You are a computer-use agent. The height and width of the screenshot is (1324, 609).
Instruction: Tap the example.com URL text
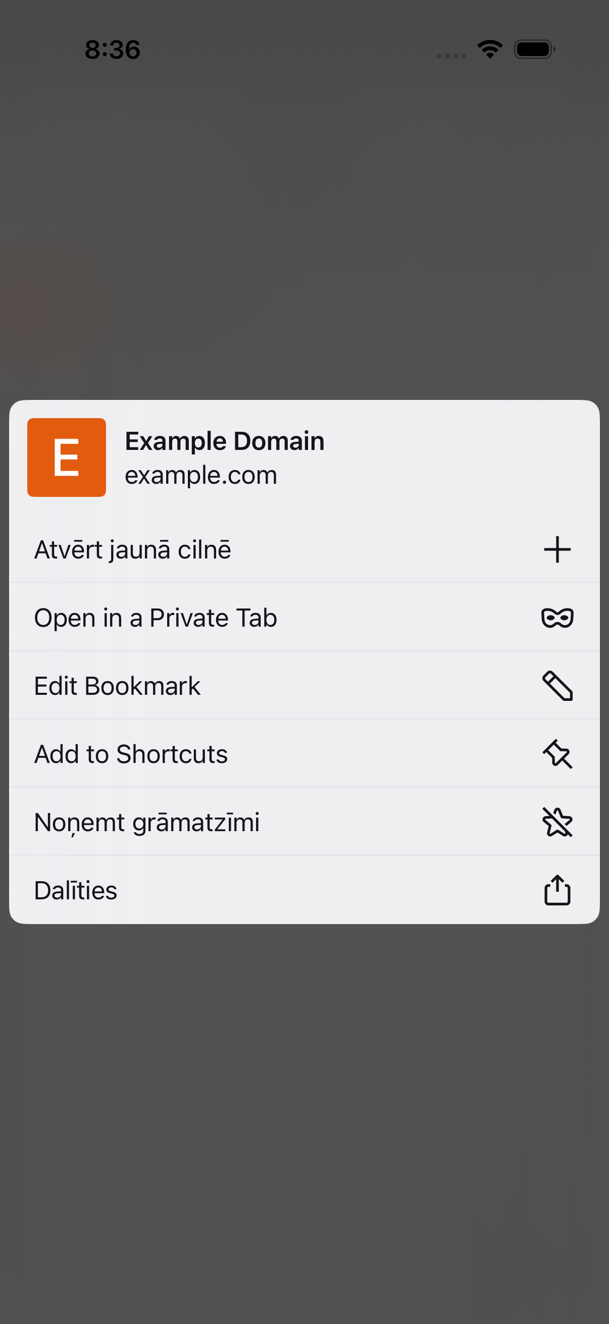[201, 476]
